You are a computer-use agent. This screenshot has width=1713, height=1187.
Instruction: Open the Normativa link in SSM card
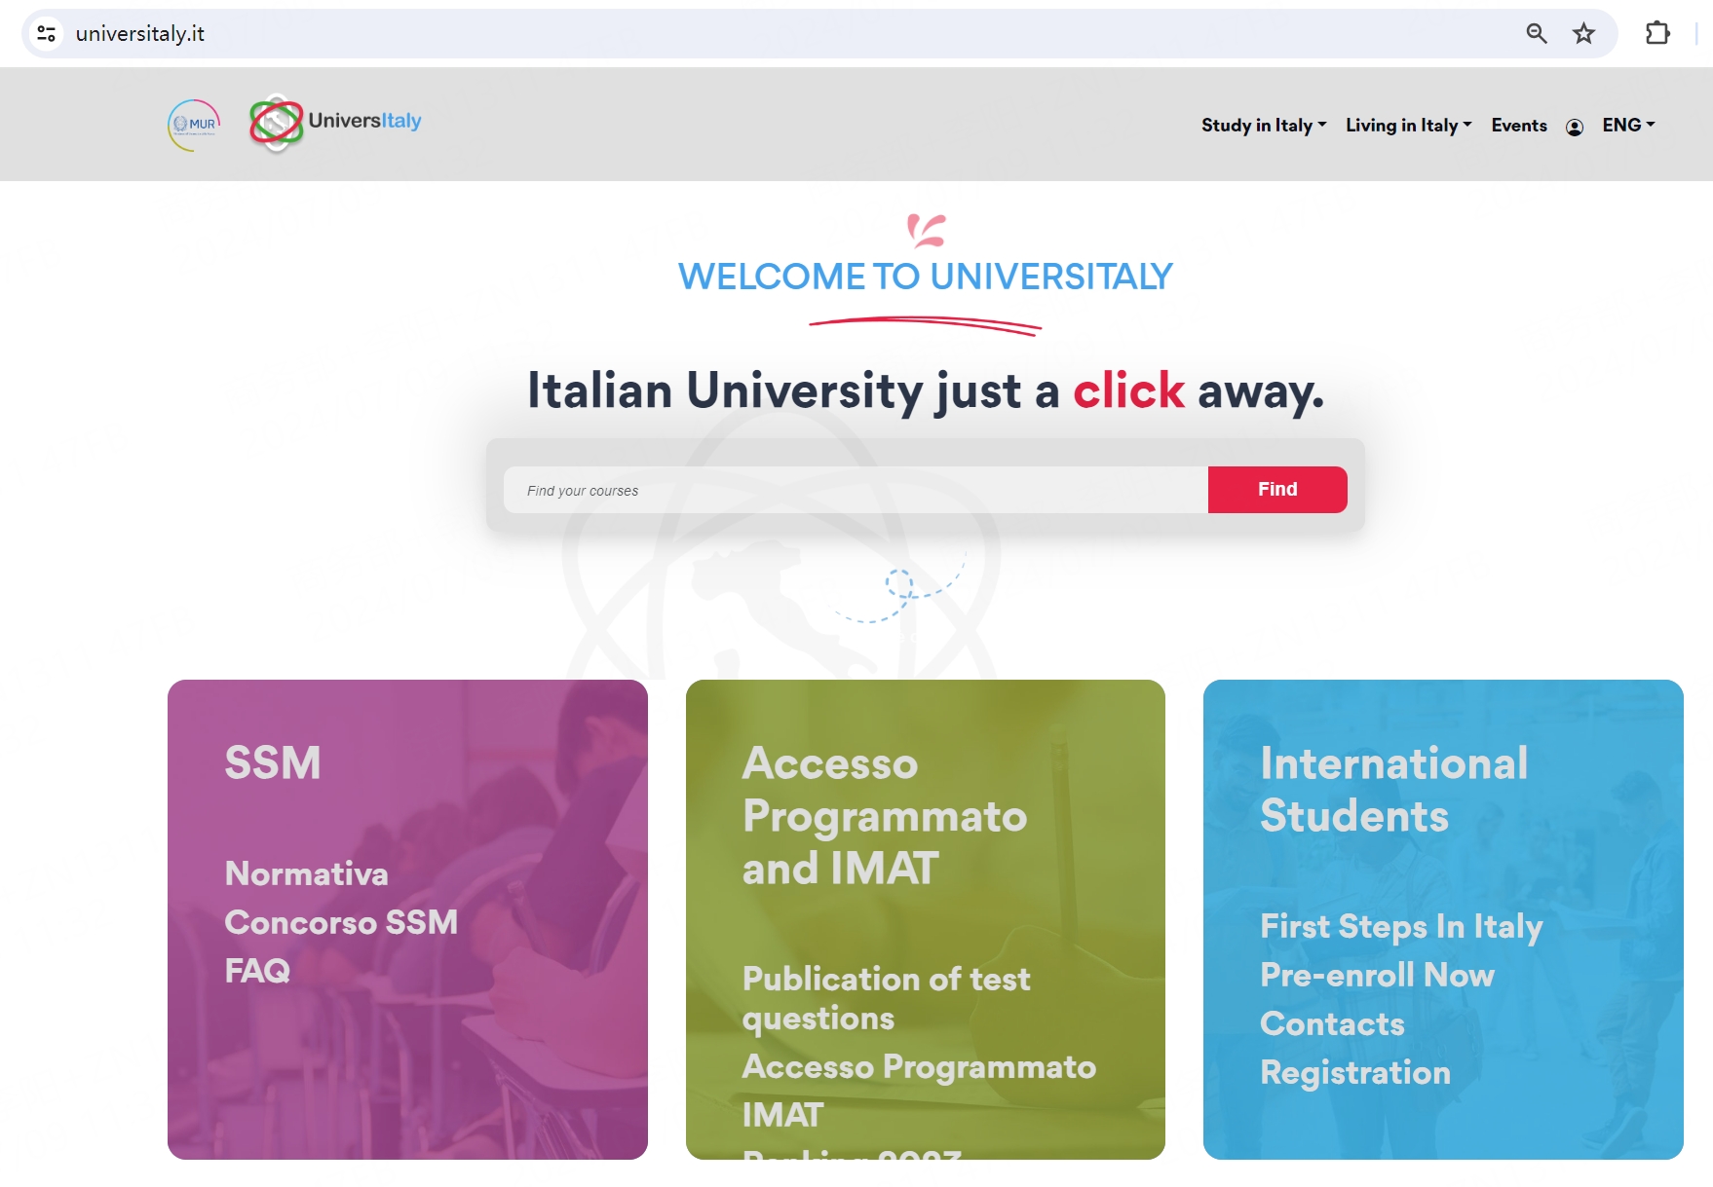pyautogui.click(x=306, y=873)
